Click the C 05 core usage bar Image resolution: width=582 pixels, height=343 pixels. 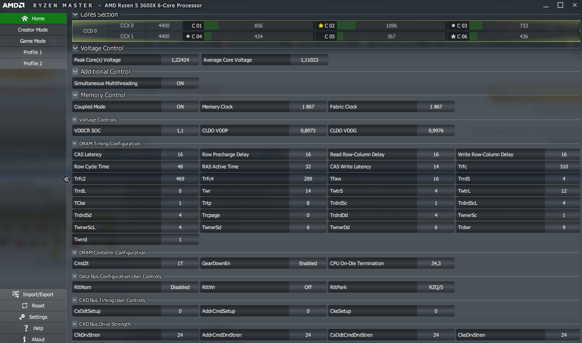pyautogui.click(x=391, y=36)
